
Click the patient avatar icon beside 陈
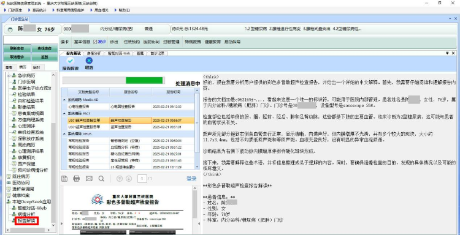click(x=10, y=29)
